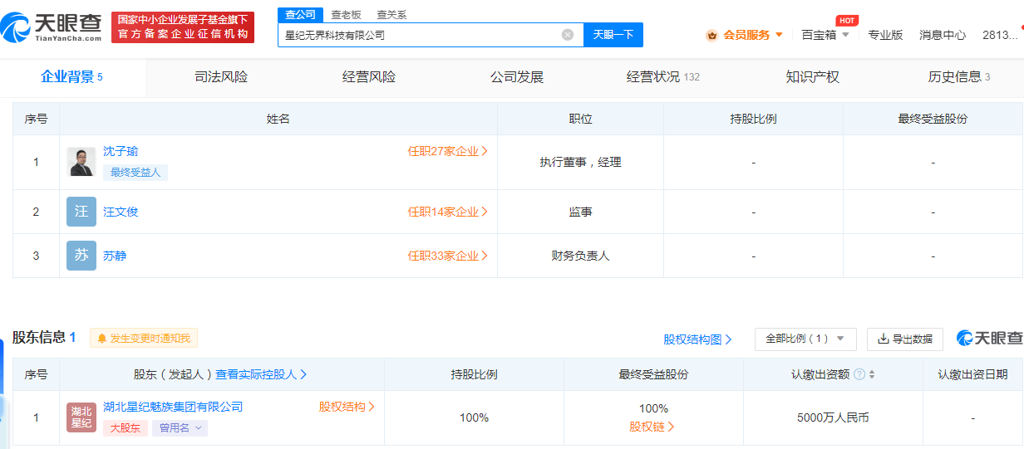Select the 查老板 search tab

coord(346,15)
